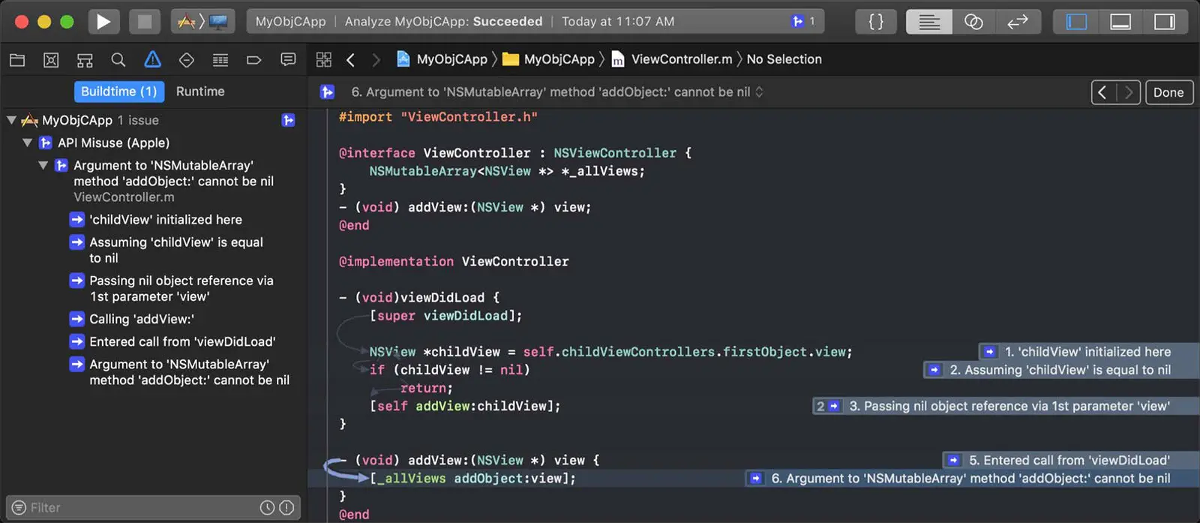Switch to the assistant editor view
Viewport: 1200px width, 523px height.
coord(973,22)
